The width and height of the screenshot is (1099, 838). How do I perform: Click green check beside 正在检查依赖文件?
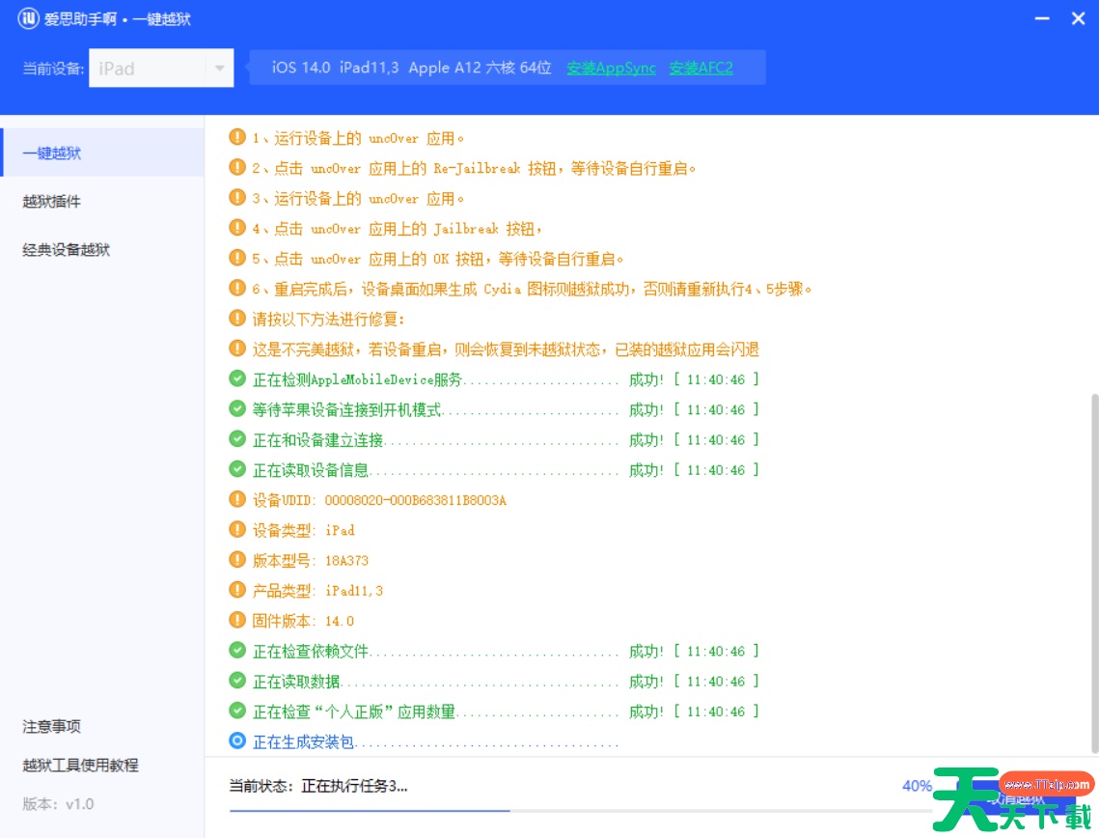(237, 651)
